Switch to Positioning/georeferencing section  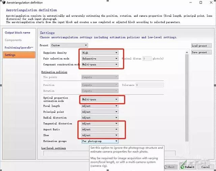19,47
